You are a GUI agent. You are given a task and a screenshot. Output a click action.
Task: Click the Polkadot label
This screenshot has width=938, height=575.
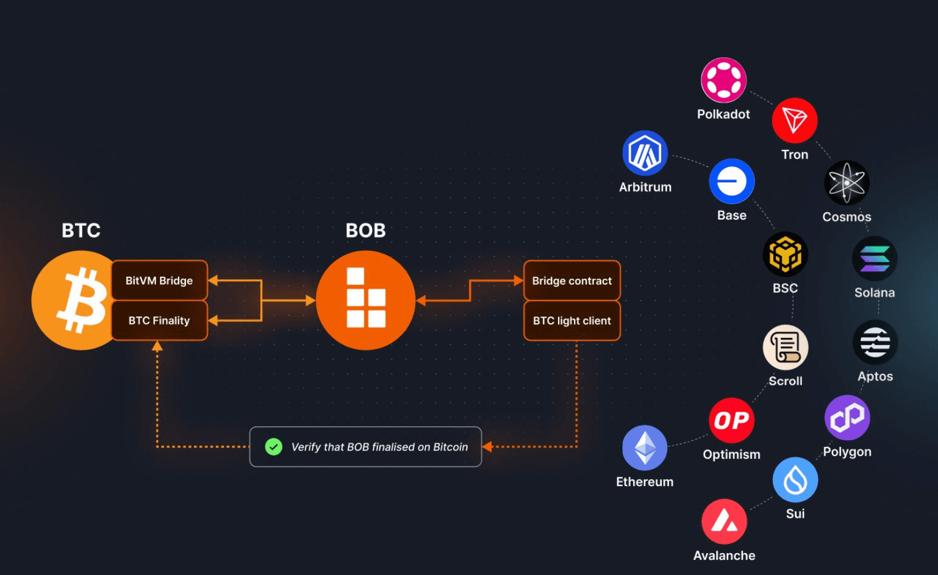(x=723, y=114)
